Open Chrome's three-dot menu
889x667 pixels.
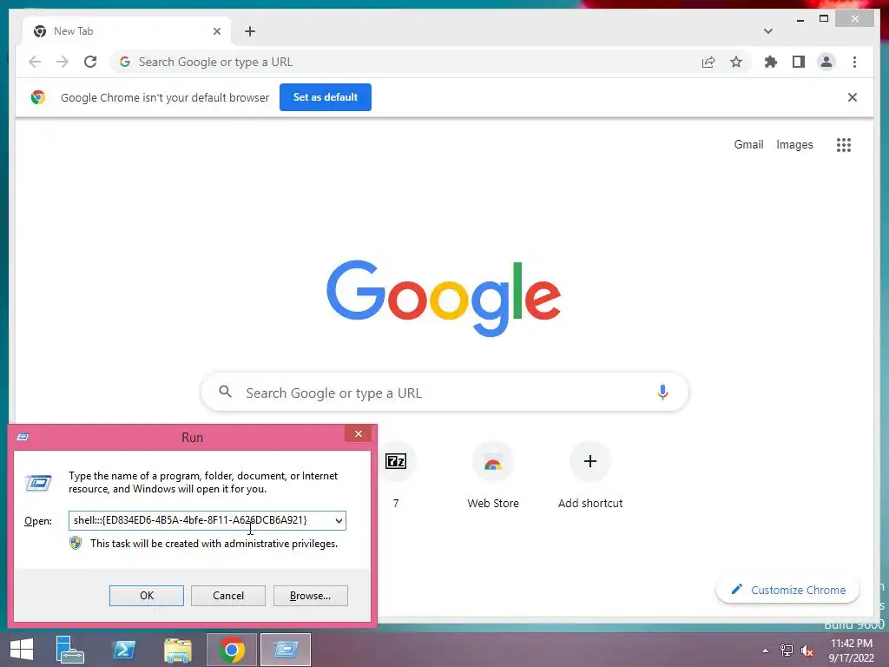854,62
